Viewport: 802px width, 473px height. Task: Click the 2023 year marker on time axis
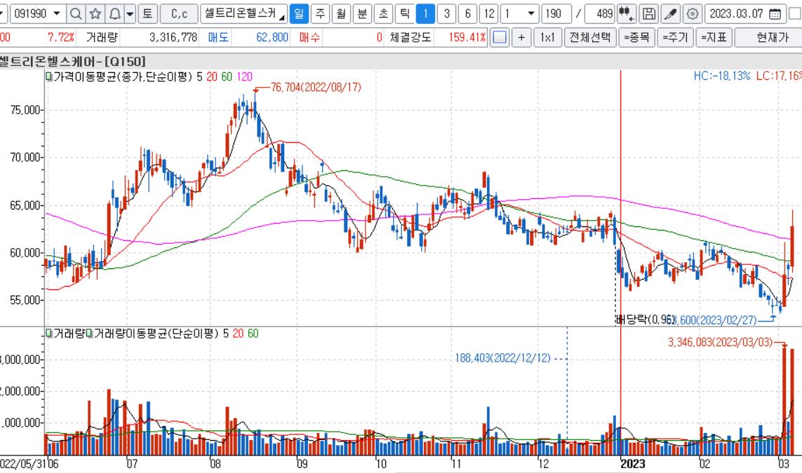(633, 463)
